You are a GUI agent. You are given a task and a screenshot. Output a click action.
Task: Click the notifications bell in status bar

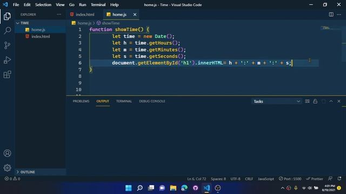[340, 178]
